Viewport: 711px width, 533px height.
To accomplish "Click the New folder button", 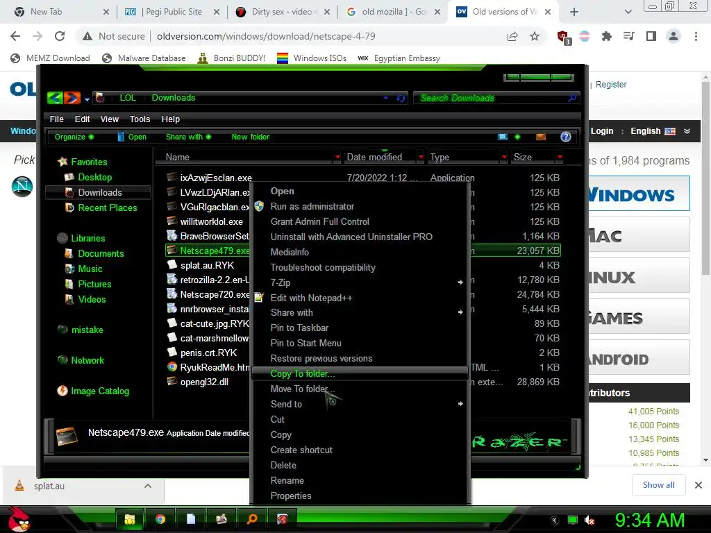I will point(250,137).
